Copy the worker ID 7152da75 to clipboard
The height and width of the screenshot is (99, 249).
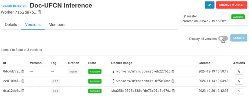(x=39, y=12)
